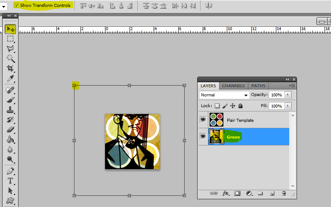Click Distribute Top Edges icon
This screenshot has height=207, width=331.
coord(146,6)
